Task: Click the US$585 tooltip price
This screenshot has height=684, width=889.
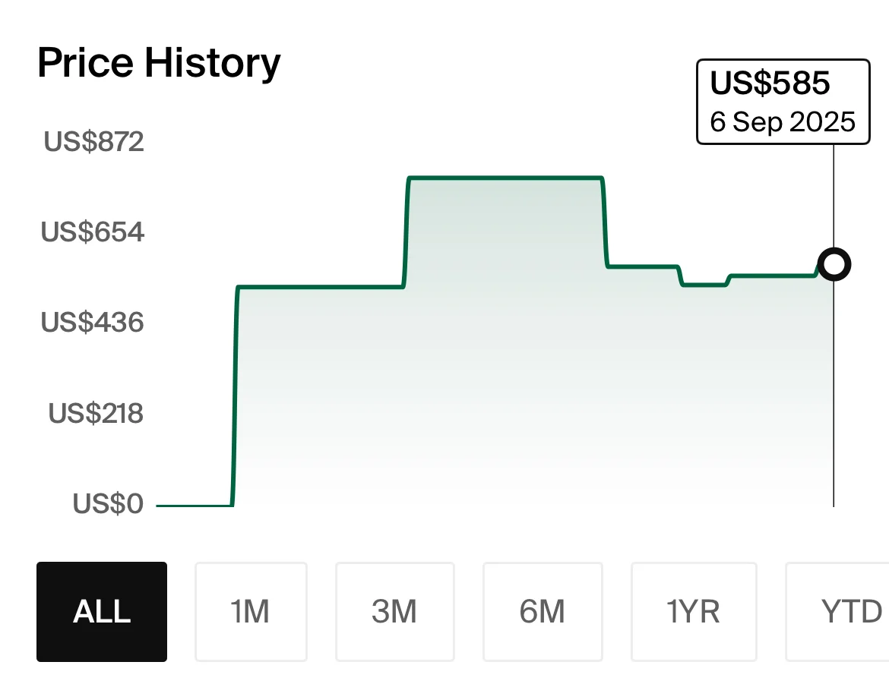Action: 770,84
